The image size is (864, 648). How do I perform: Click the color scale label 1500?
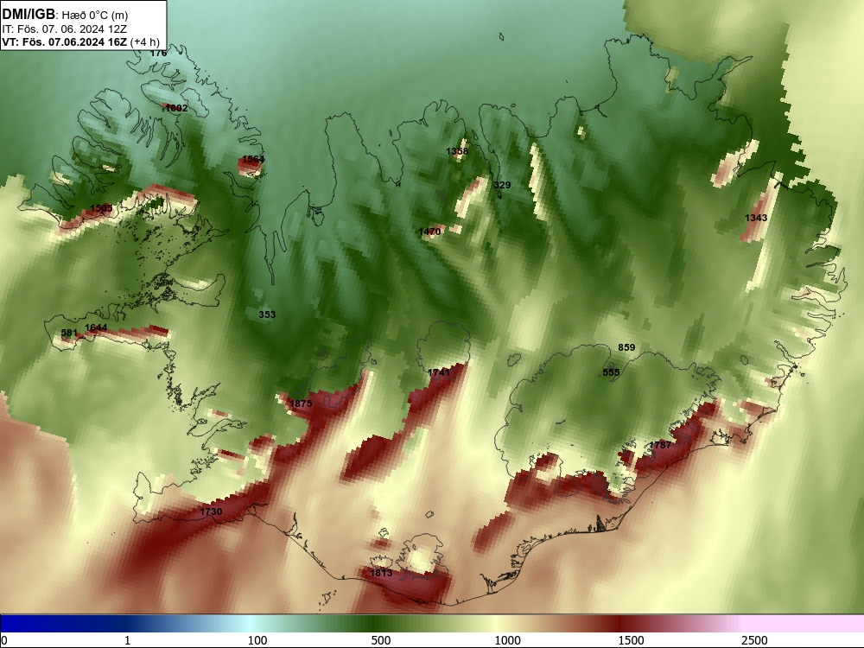point(631,639)
